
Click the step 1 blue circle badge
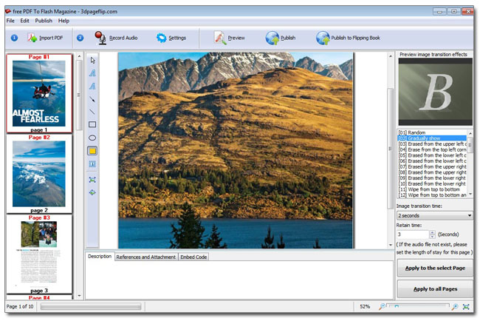point(14,38)
